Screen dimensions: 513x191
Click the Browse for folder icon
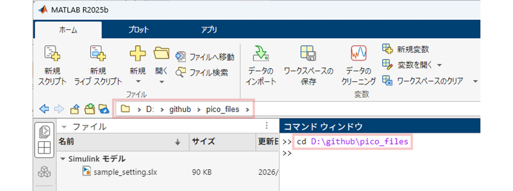coord(90,109)
